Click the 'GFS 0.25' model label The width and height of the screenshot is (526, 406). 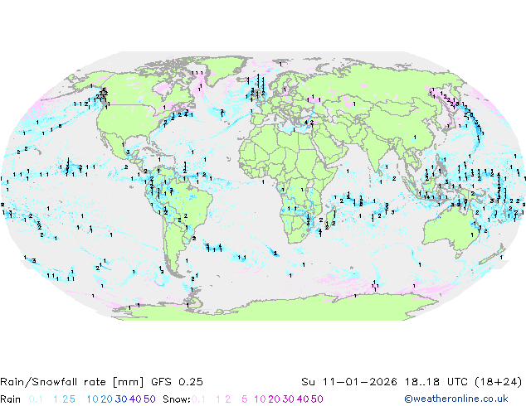(x=177, y=382)
